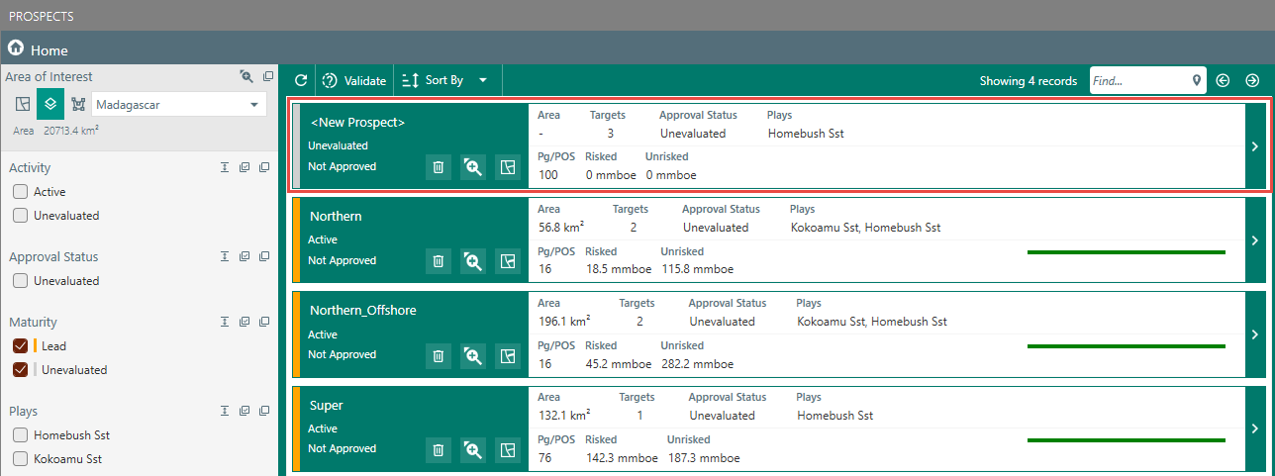
Task: Select the Northern prospect title
Action: 336,216
